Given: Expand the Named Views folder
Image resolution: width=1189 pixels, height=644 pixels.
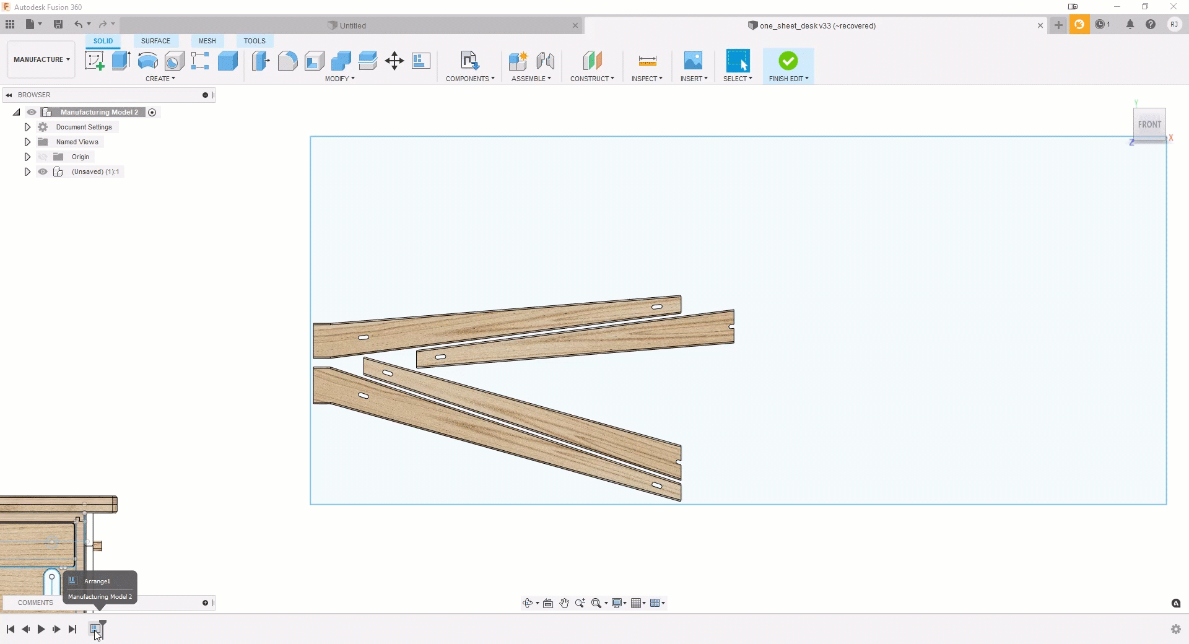Looking at the screenshot, I should [27, 142].
